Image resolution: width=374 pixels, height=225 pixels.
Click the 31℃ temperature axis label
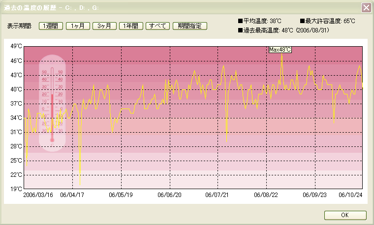16,132
